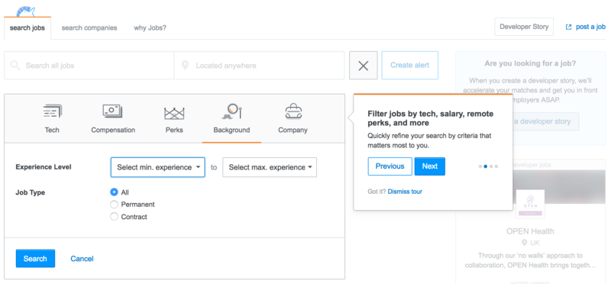Open the Perks filter icon
This screenshot has width=611, height=284.
pyautogui.click(x=174, y=113)
